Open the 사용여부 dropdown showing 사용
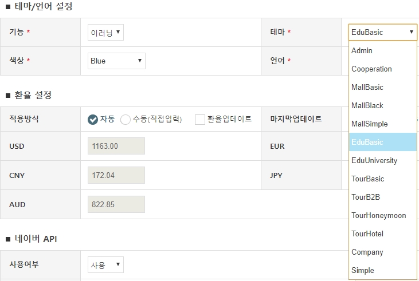Screen dimensions: 419x281 (105, 265)
